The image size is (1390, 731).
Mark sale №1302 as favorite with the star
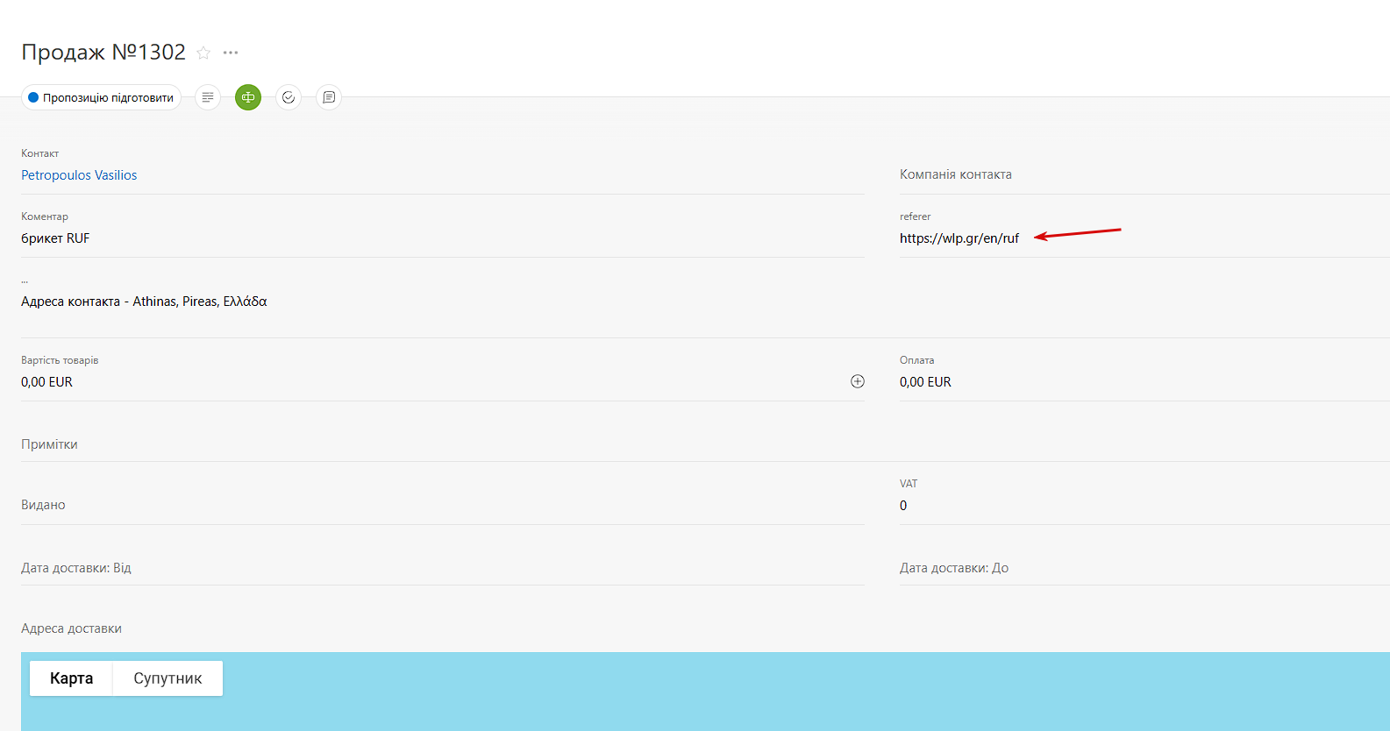[203, 53]
